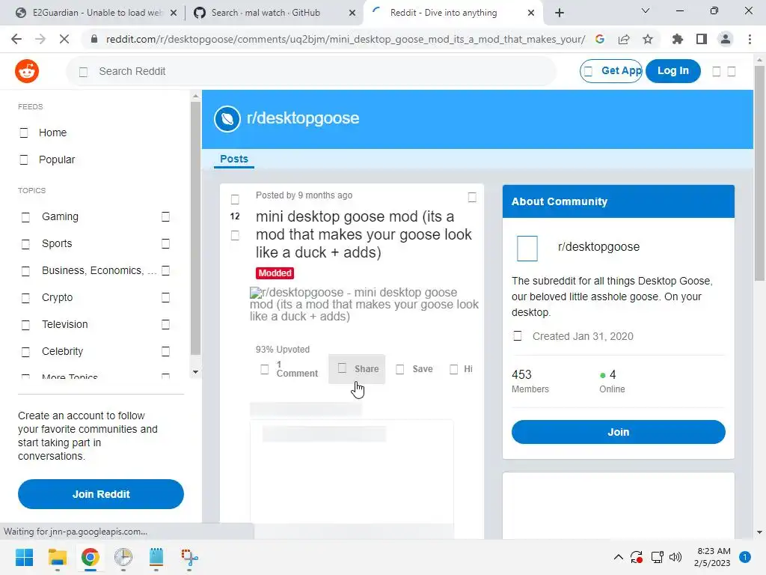
Task: Open Windows Start menu
Action: [x=25, y=557]
